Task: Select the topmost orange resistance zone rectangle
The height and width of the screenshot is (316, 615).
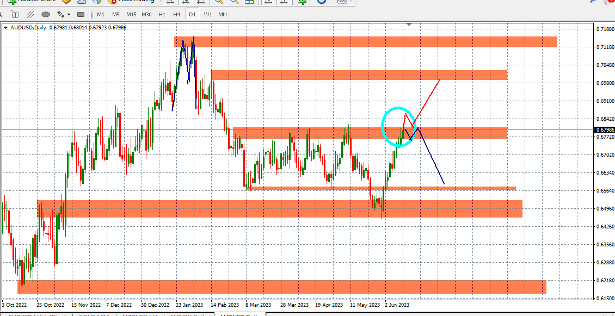Action: (x=366, y=41)
